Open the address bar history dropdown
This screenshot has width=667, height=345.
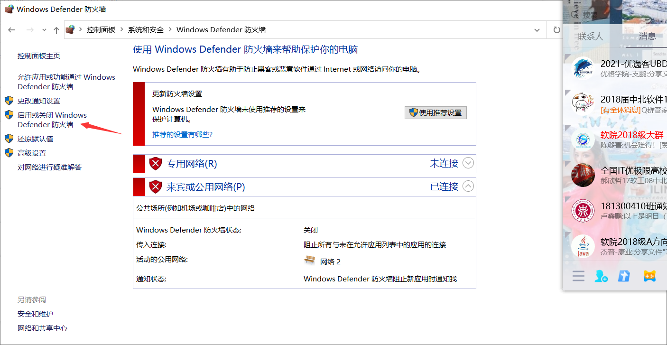point(537,30)
